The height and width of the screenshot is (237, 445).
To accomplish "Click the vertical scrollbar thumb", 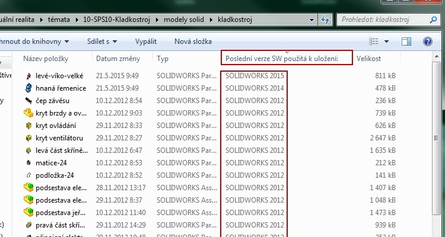I will [x=437, y=138].
